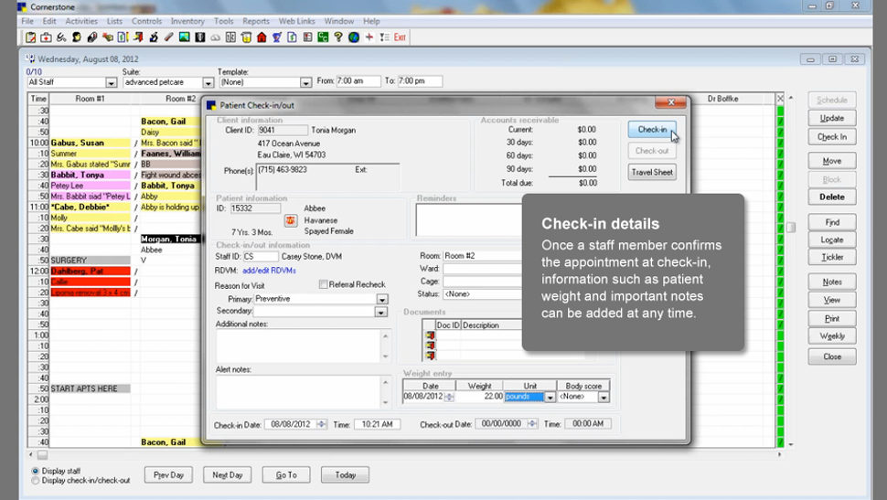Open the Reports menu
This screenshot has width=887, height=500.
[x=256, y=21]
